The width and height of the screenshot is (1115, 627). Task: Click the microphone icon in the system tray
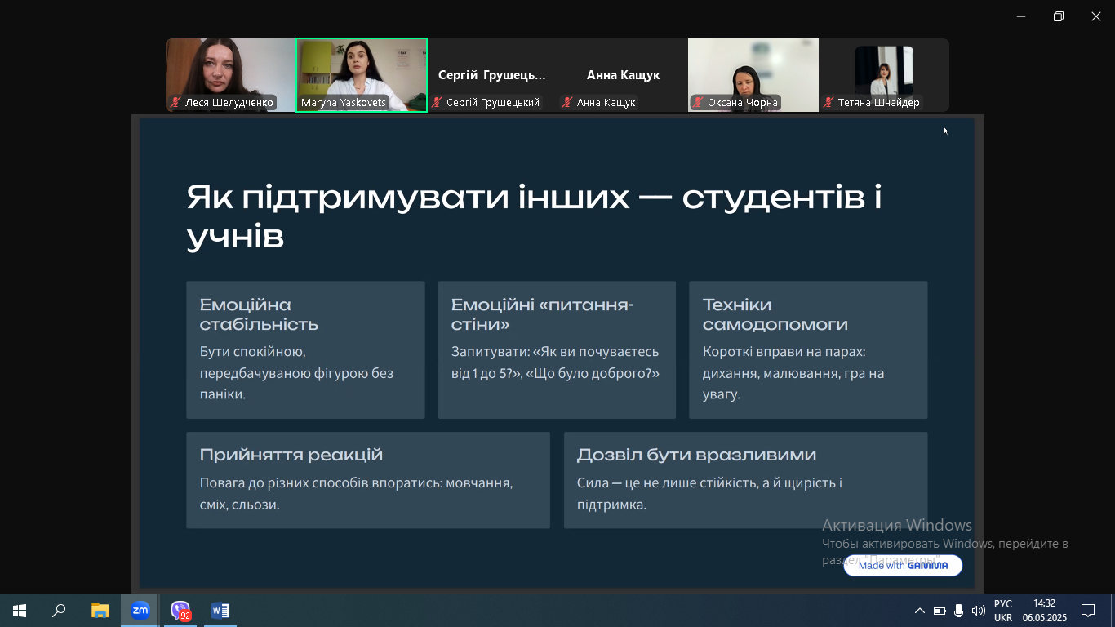pyautogui.click(x=958, y=611)
